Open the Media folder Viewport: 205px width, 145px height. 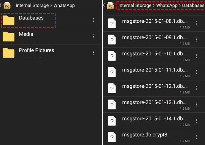coord(26,34)
